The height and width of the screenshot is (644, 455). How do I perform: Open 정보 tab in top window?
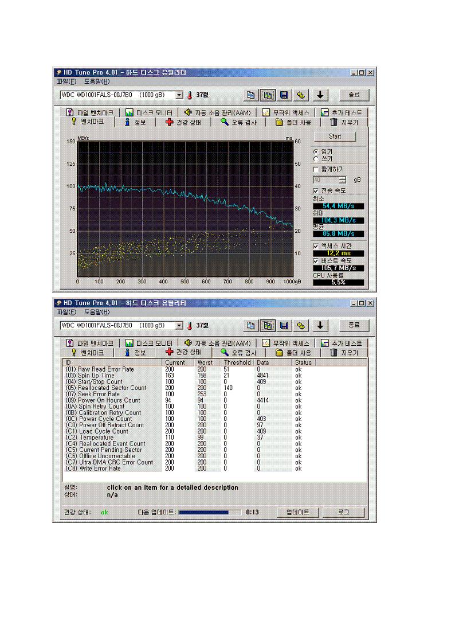point(136,122)
